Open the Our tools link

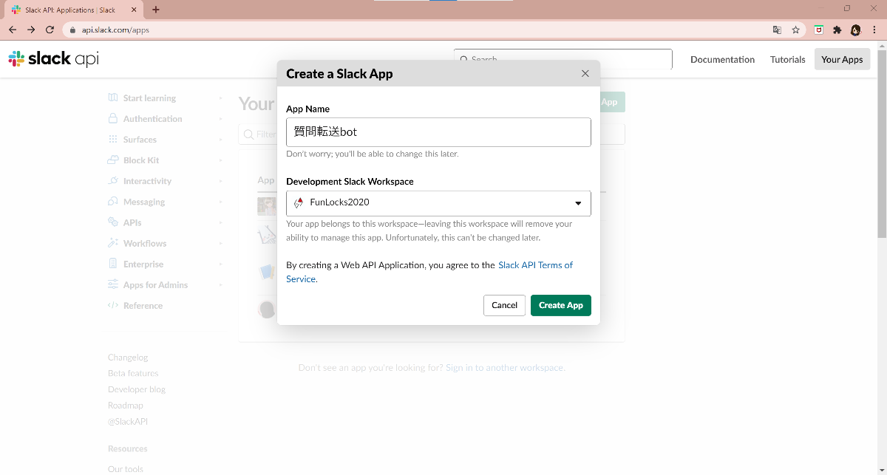click(x=126, y=469)
